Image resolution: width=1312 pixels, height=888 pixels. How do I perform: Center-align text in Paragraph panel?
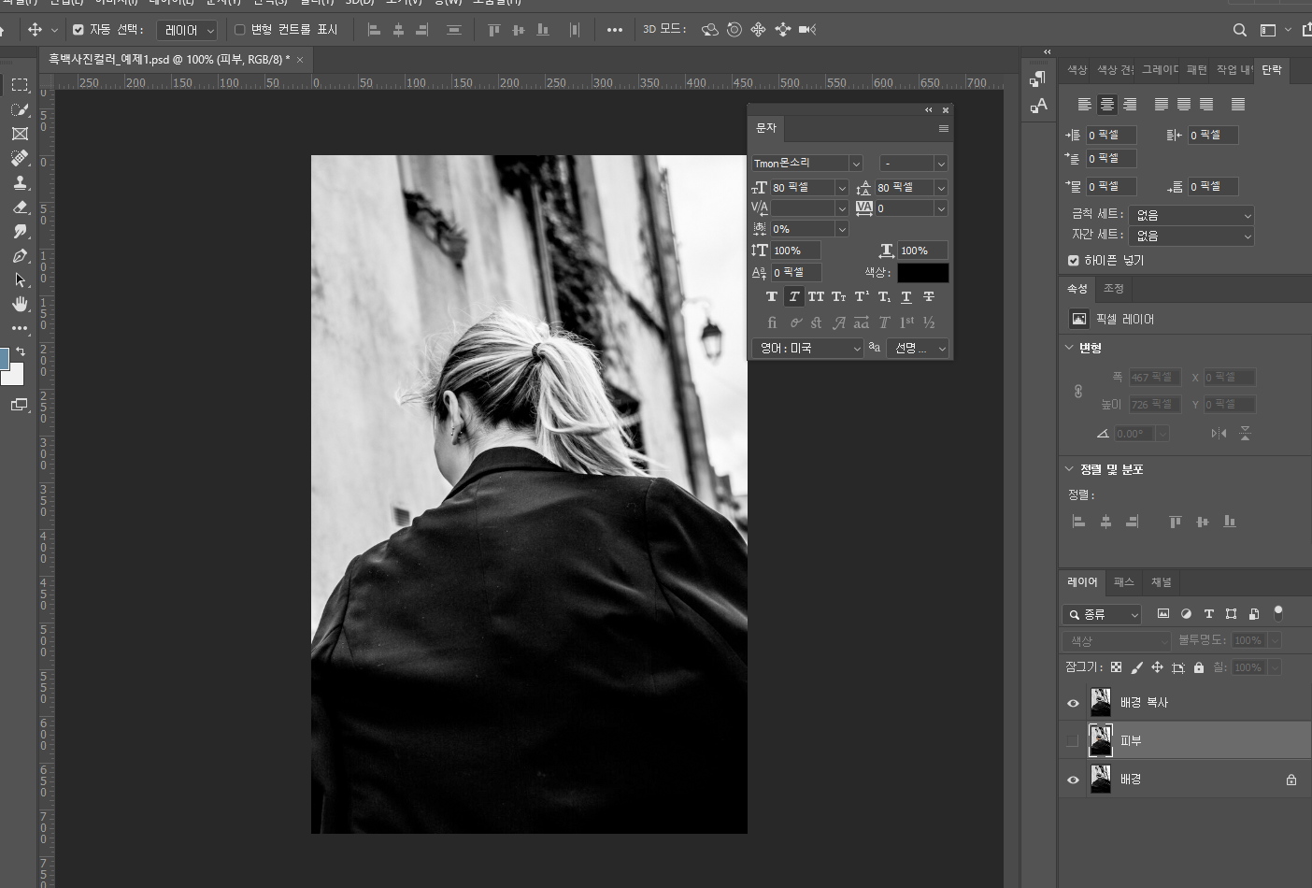click(x=1107, y=104)
